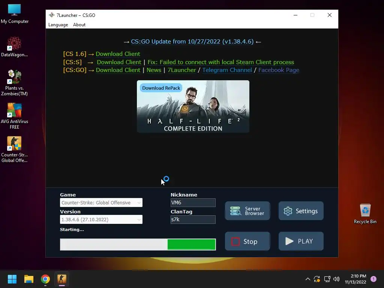The image size is (384, 288).
Task: Open the Facebook Page link
Action: 279,70
